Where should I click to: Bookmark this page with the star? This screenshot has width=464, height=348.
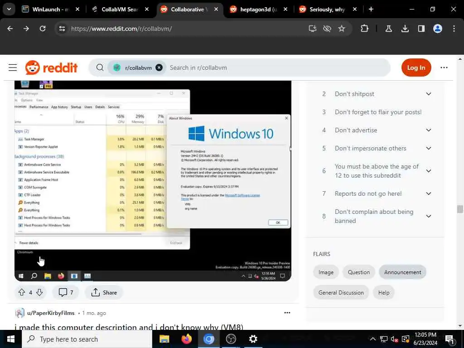coord(342,29)
